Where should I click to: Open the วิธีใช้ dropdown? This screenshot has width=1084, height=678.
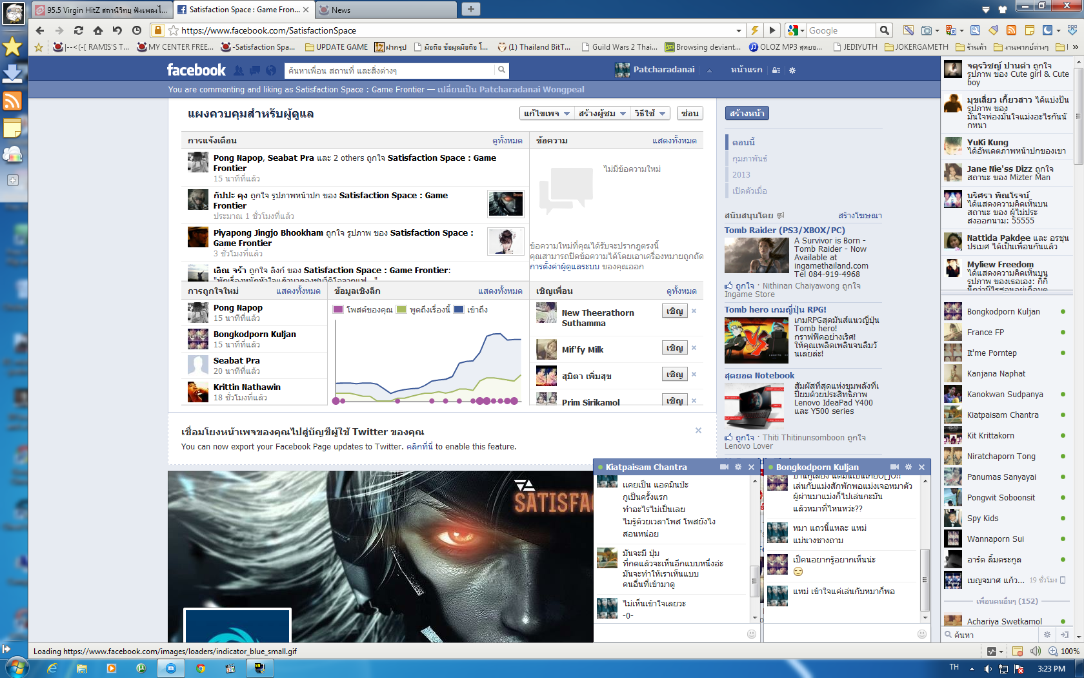pos(650,114)
